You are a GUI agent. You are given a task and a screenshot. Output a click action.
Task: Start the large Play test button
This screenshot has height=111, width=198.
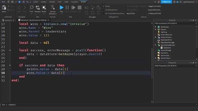[62, 7]
